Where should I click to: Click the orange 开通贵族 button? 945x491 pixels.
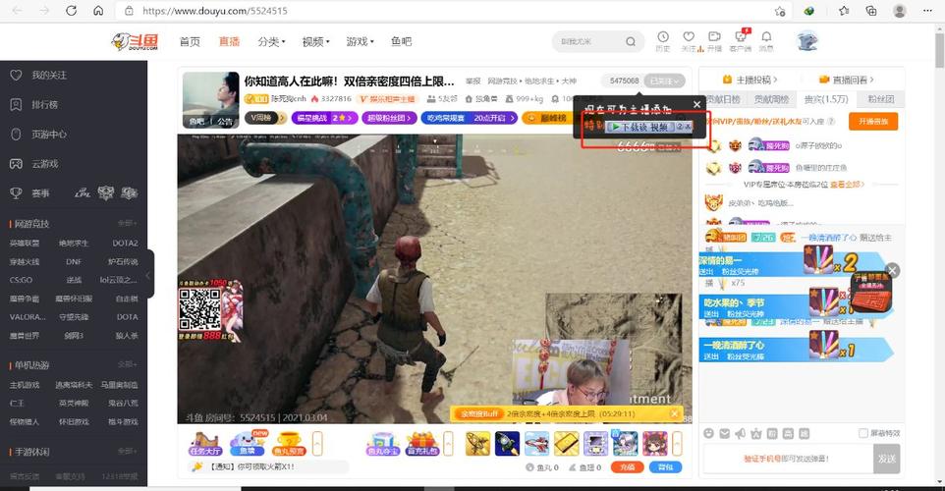tap(872, 121)
